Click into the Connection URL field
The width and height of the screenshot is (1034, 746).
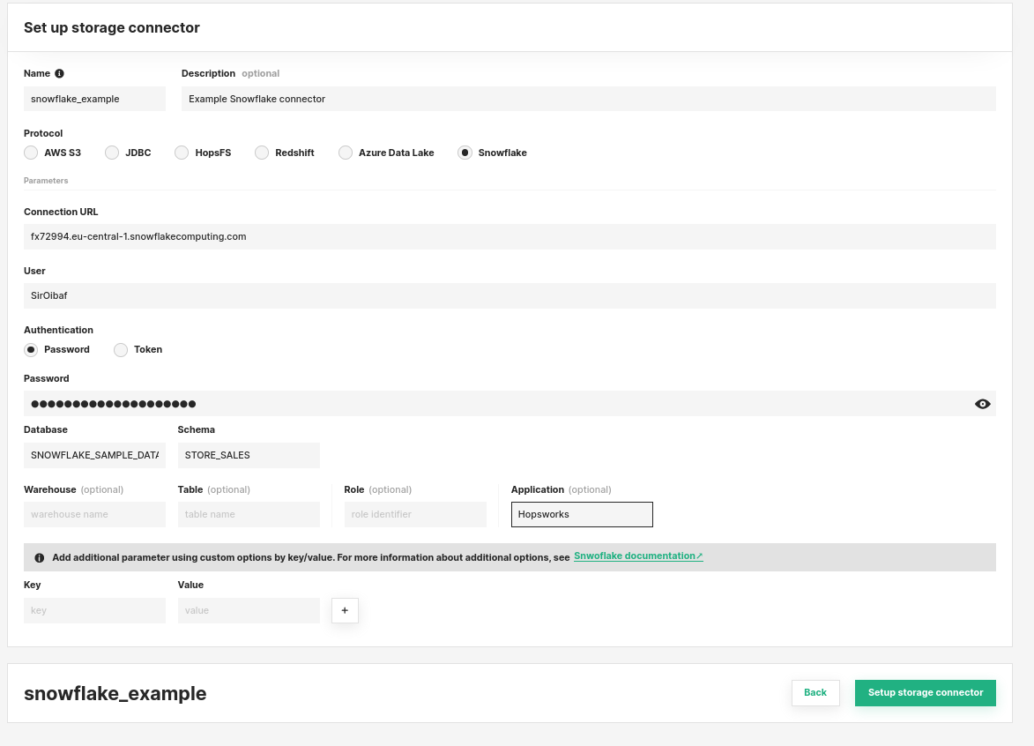click(x=510, y=236)
